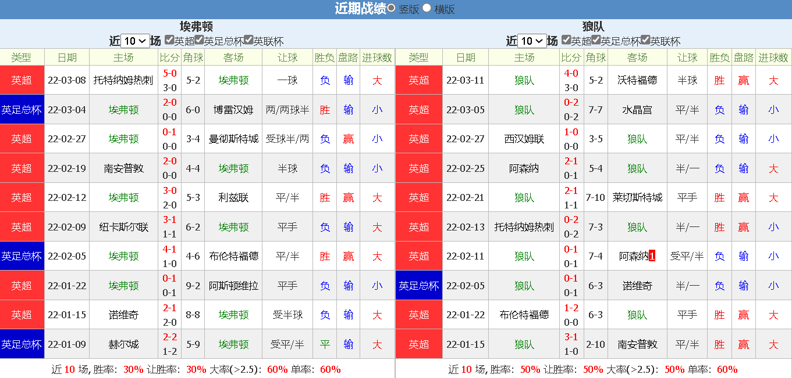792x378 pixels.
Task: Open 南安普敦 away team in 狼队 table
Action: 637,344
